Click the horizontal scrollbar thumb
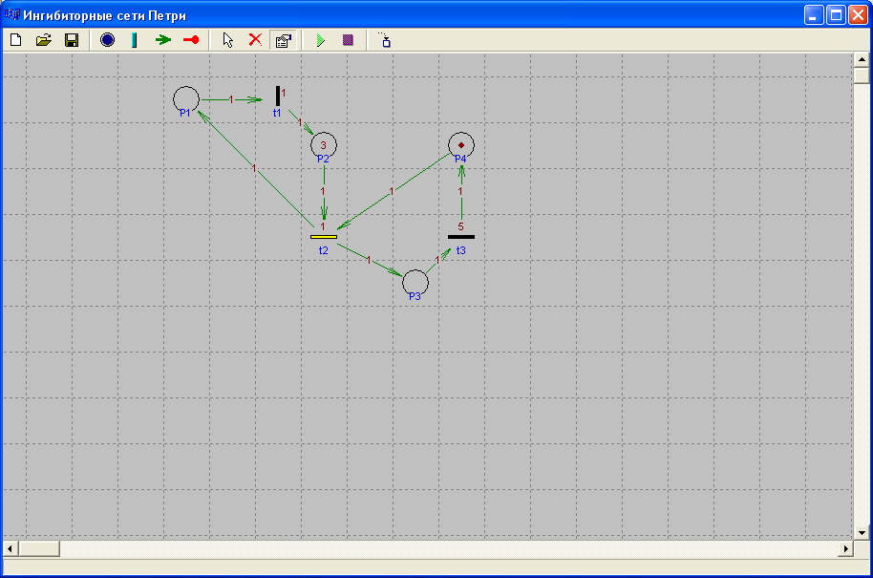 pyautogui.click(x=39, y=548)
